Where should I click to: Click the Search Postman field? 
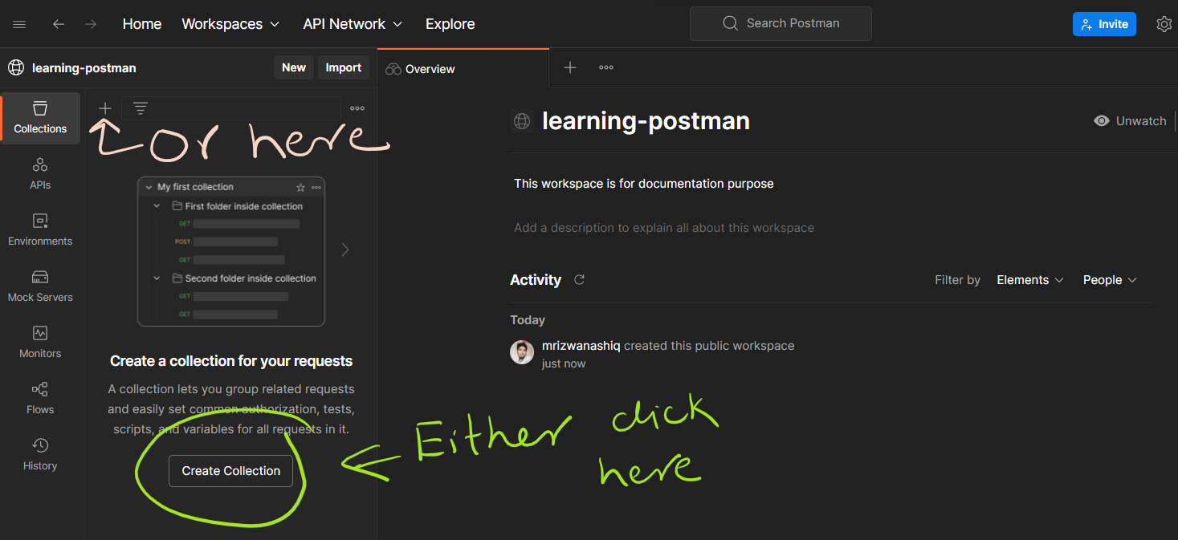click(781, 23)
